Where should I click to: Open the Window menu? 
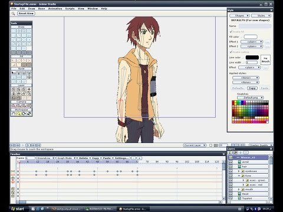tap(93, 9)
